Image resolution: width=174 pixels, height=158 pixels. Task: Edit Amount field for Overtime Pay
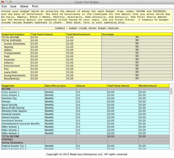click(x=92, y=98)
